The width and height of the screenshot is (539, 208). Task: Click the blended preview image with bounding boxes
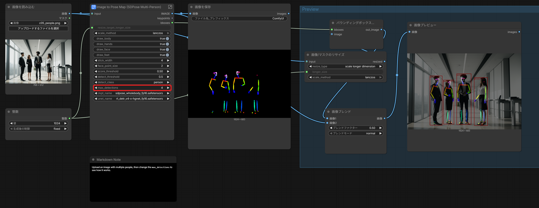(x=464, y=91)
